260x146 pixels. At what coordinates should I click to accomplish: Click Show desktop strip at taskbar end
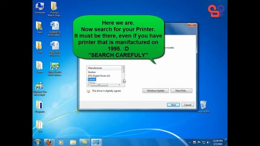tap(226, 142)
